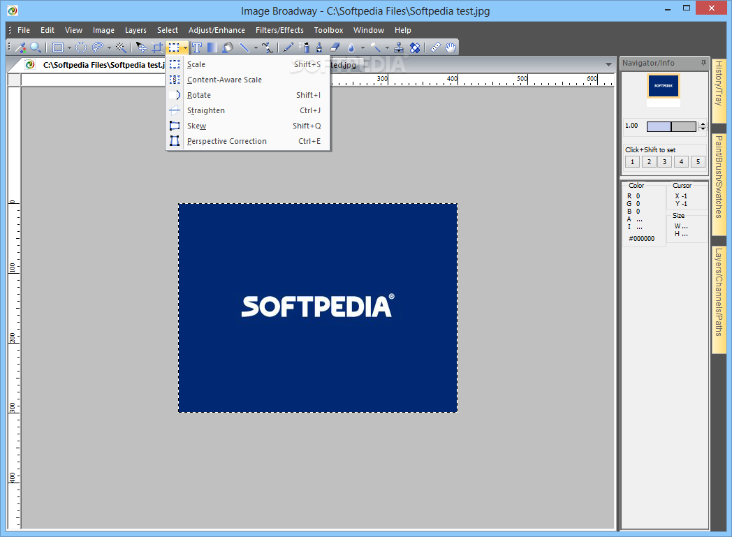The height and width of the screenshot is (537, 732).
Task: Open the File menu
Action: coord(24,30)
